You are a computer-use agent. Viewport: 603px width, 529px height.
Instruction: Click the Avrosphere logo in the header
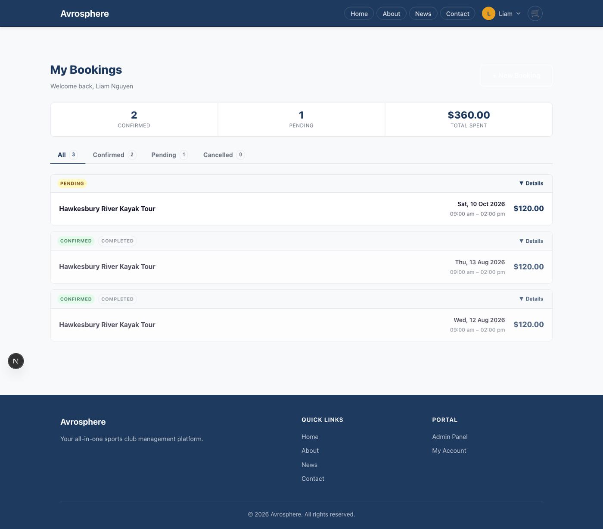84,13
